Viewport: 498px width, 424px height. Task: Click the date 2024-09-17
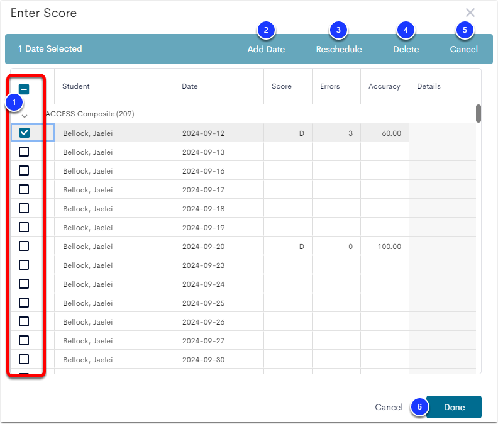[203, 190]
